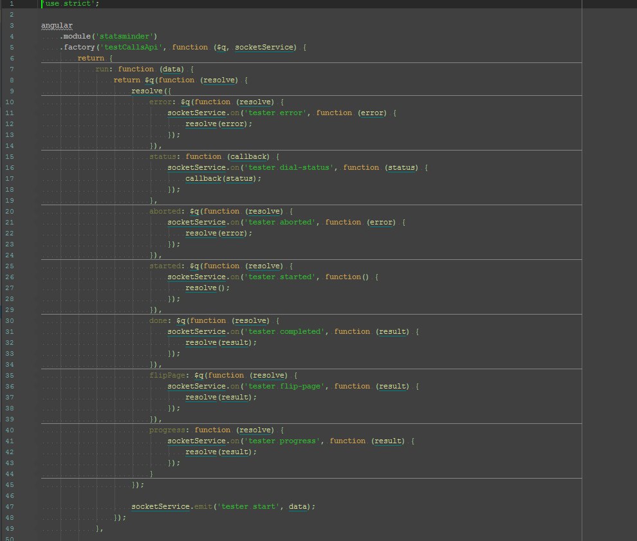Click the 'testCallsApi' factory name
Screen dimensions: 637x541
click(x=131, y=48)
